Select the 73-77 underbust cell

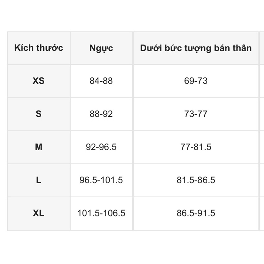196,114
